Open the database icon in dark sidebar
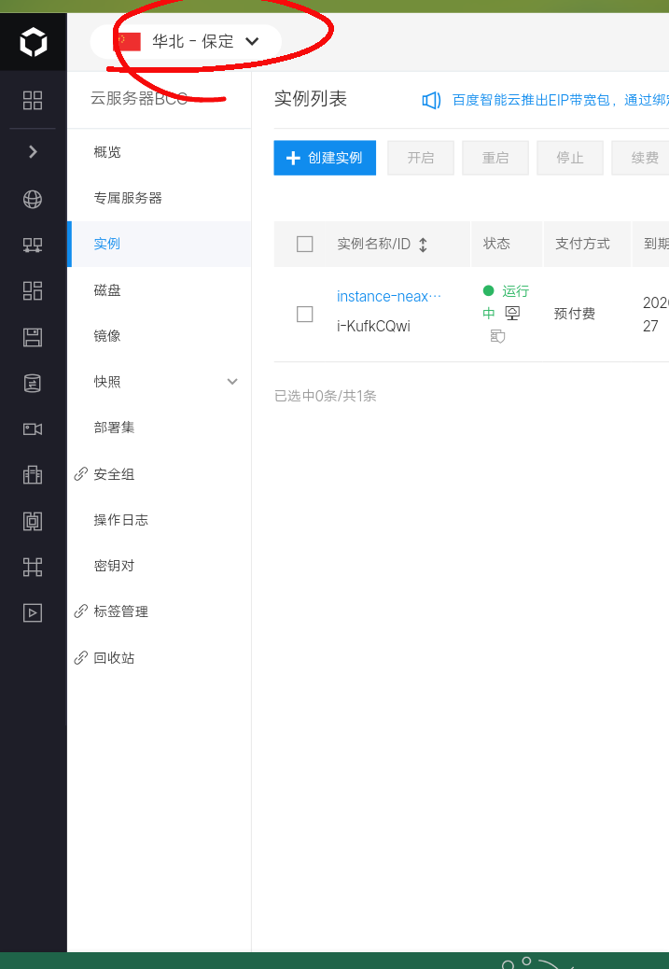Screen dimensions: 669x969 coord(33,383)
